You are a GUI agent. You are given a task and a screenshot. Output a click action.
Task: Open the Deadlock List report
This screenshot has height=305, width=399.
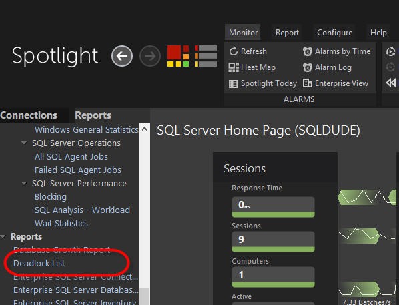point(39,263)
